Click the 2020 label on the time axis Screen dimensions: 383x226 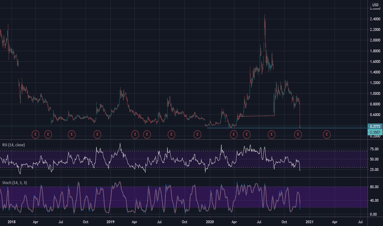(210, 222)
